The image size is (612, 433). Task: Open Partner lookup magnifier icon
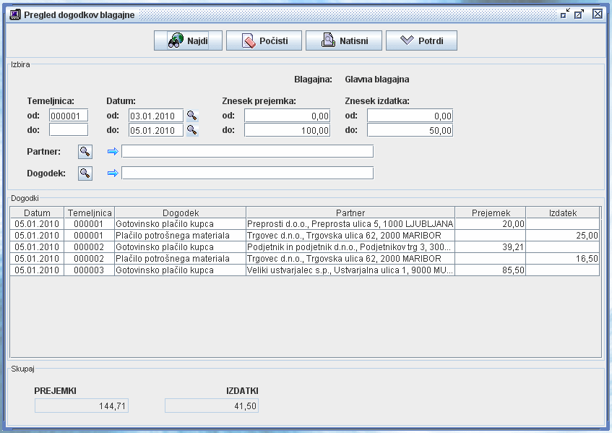[85, 151]
